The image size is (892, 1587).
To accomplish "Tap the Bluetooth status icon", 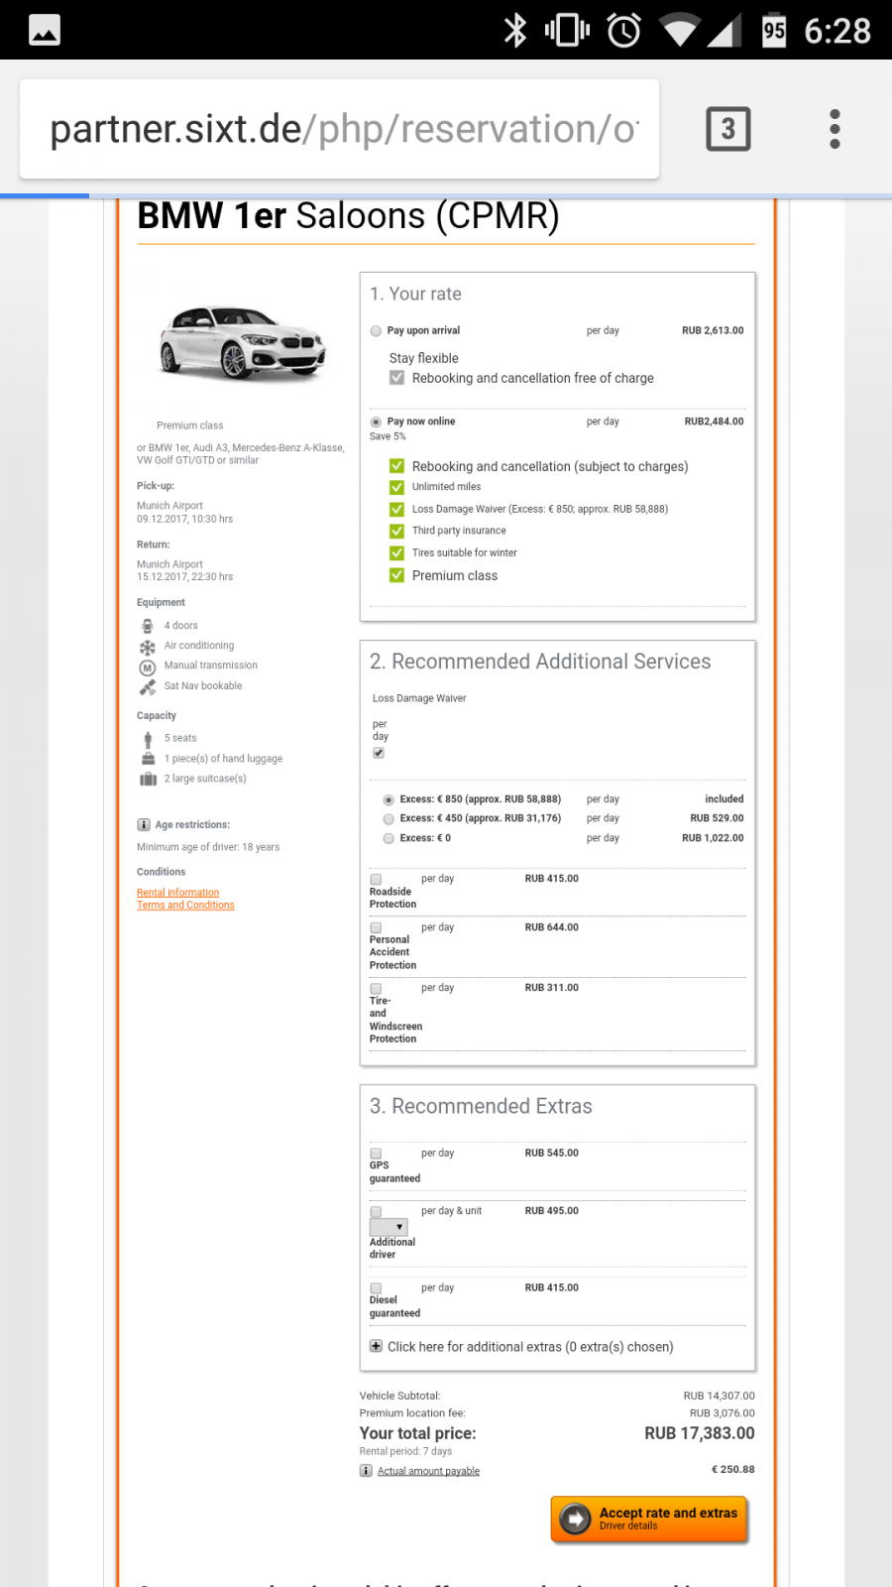I will pos(515,31).
